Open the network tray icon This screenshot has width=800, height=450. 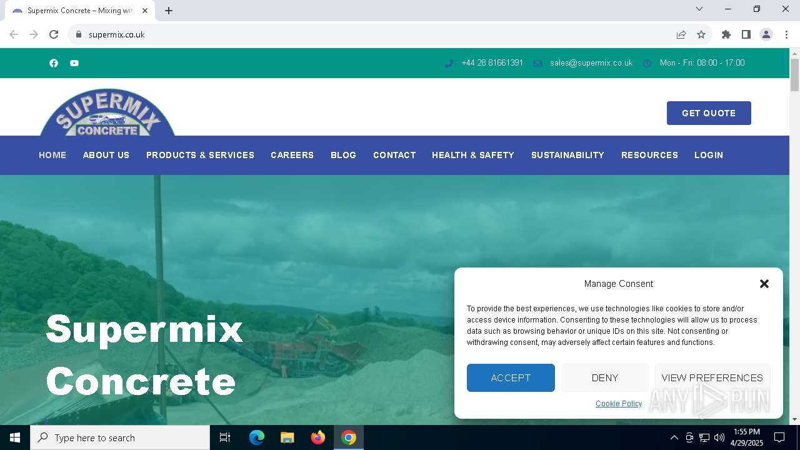click(x=704, y=437)
